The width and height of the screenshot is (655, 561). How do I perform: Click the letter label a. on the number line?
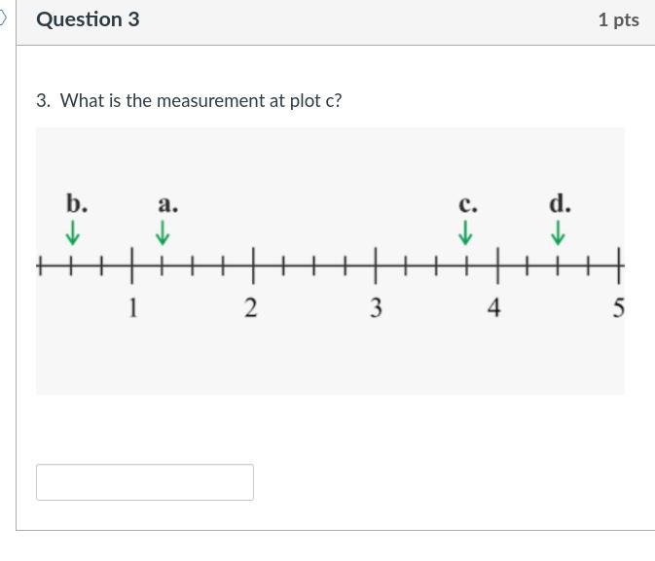pos(167,204)
